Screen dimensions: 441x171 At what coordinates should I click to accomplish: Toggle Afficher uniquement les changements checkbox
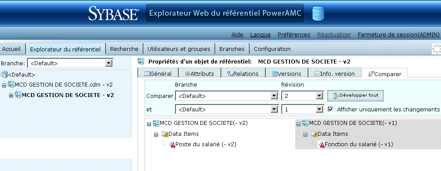click(x=331, y=109)
